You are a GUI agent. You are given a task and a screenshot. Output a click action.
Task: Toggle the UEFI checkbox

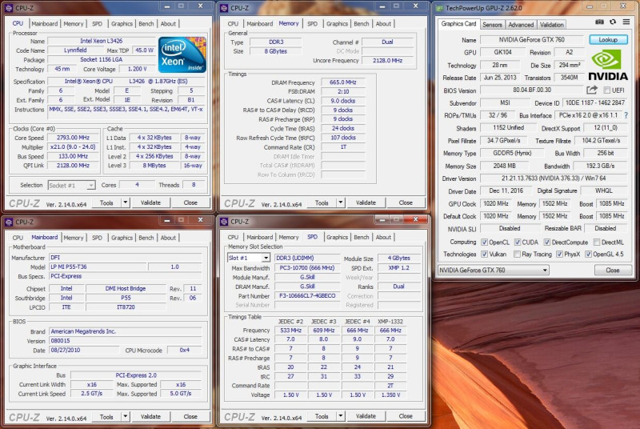click(x=607, y=90)
